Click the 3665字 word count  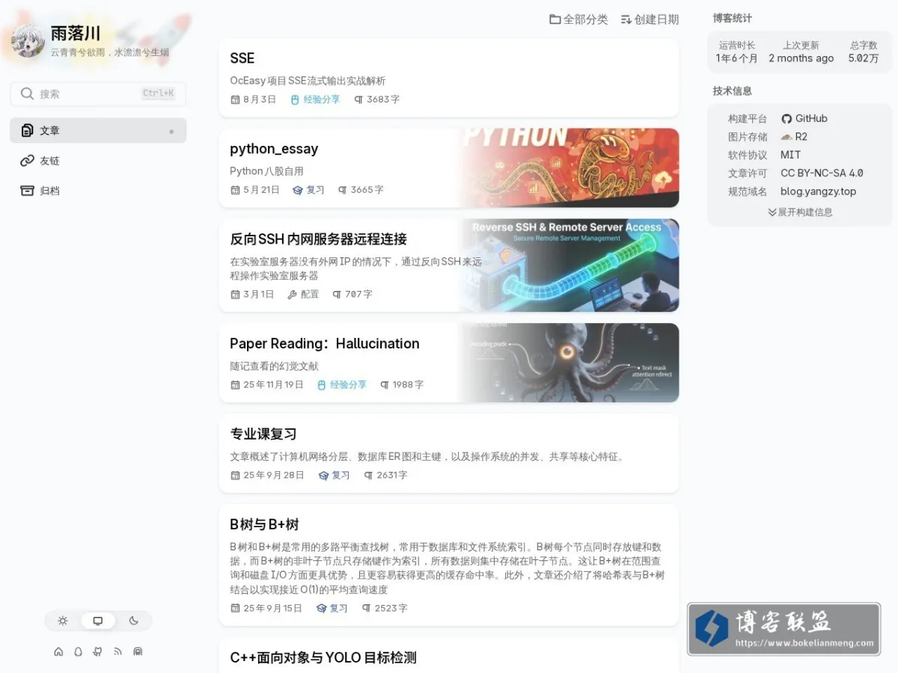click(x=361, y=190)
